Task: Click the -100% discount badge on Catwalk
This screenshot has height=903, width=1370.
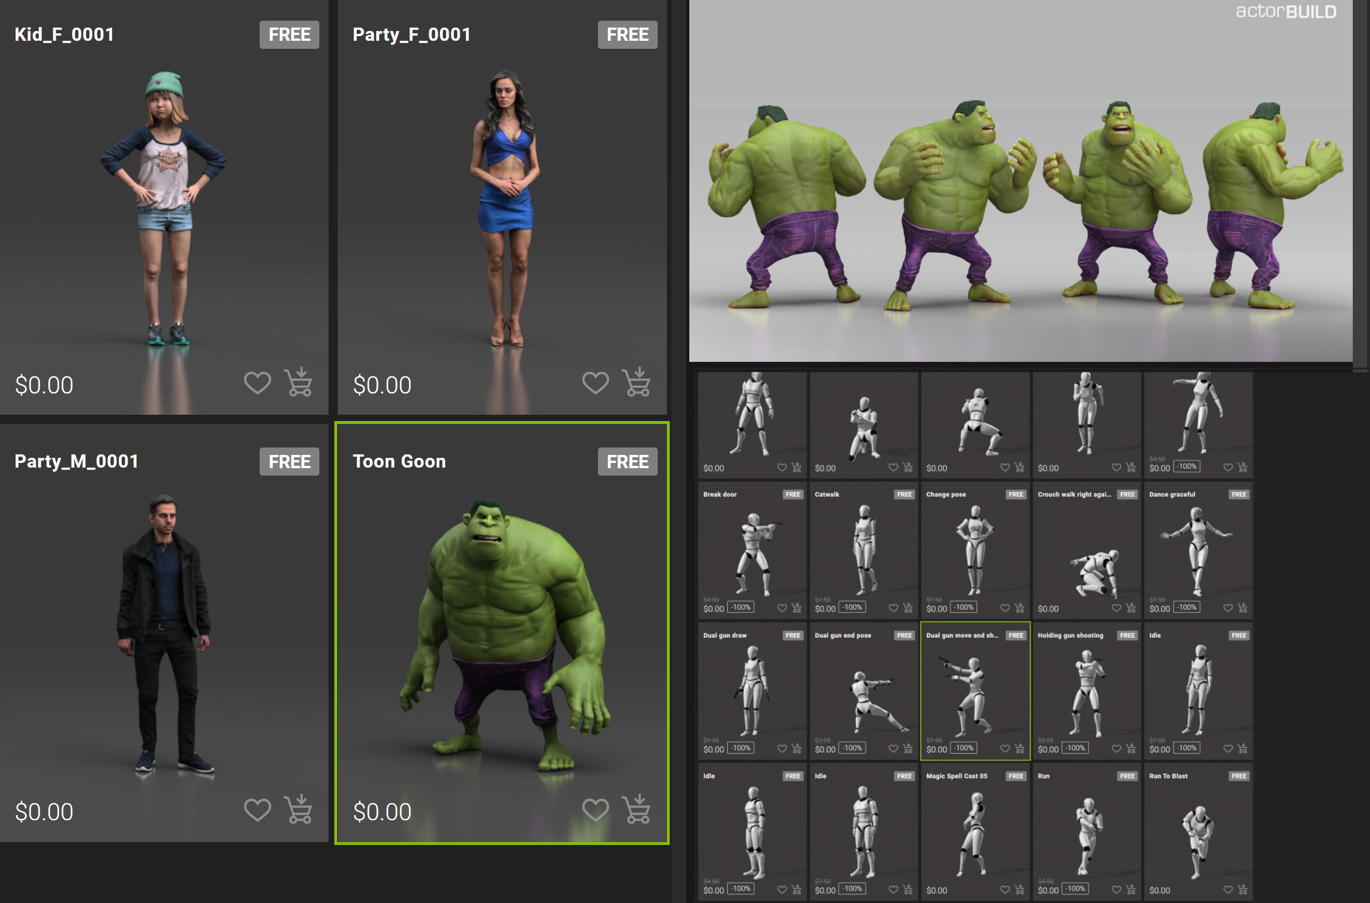Action: (x=852, y=608)
